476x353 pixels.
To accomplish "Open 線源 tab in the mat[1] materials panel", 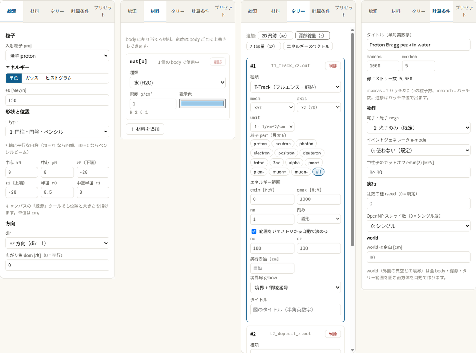I will point(132,11).
